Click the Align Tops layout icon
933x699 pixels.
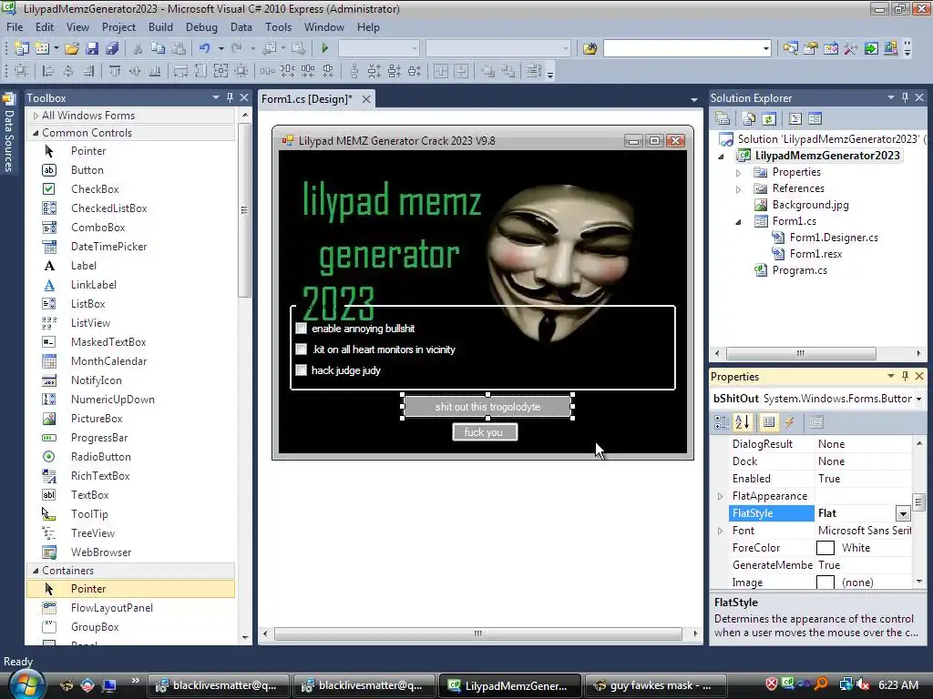coord(114,71)
